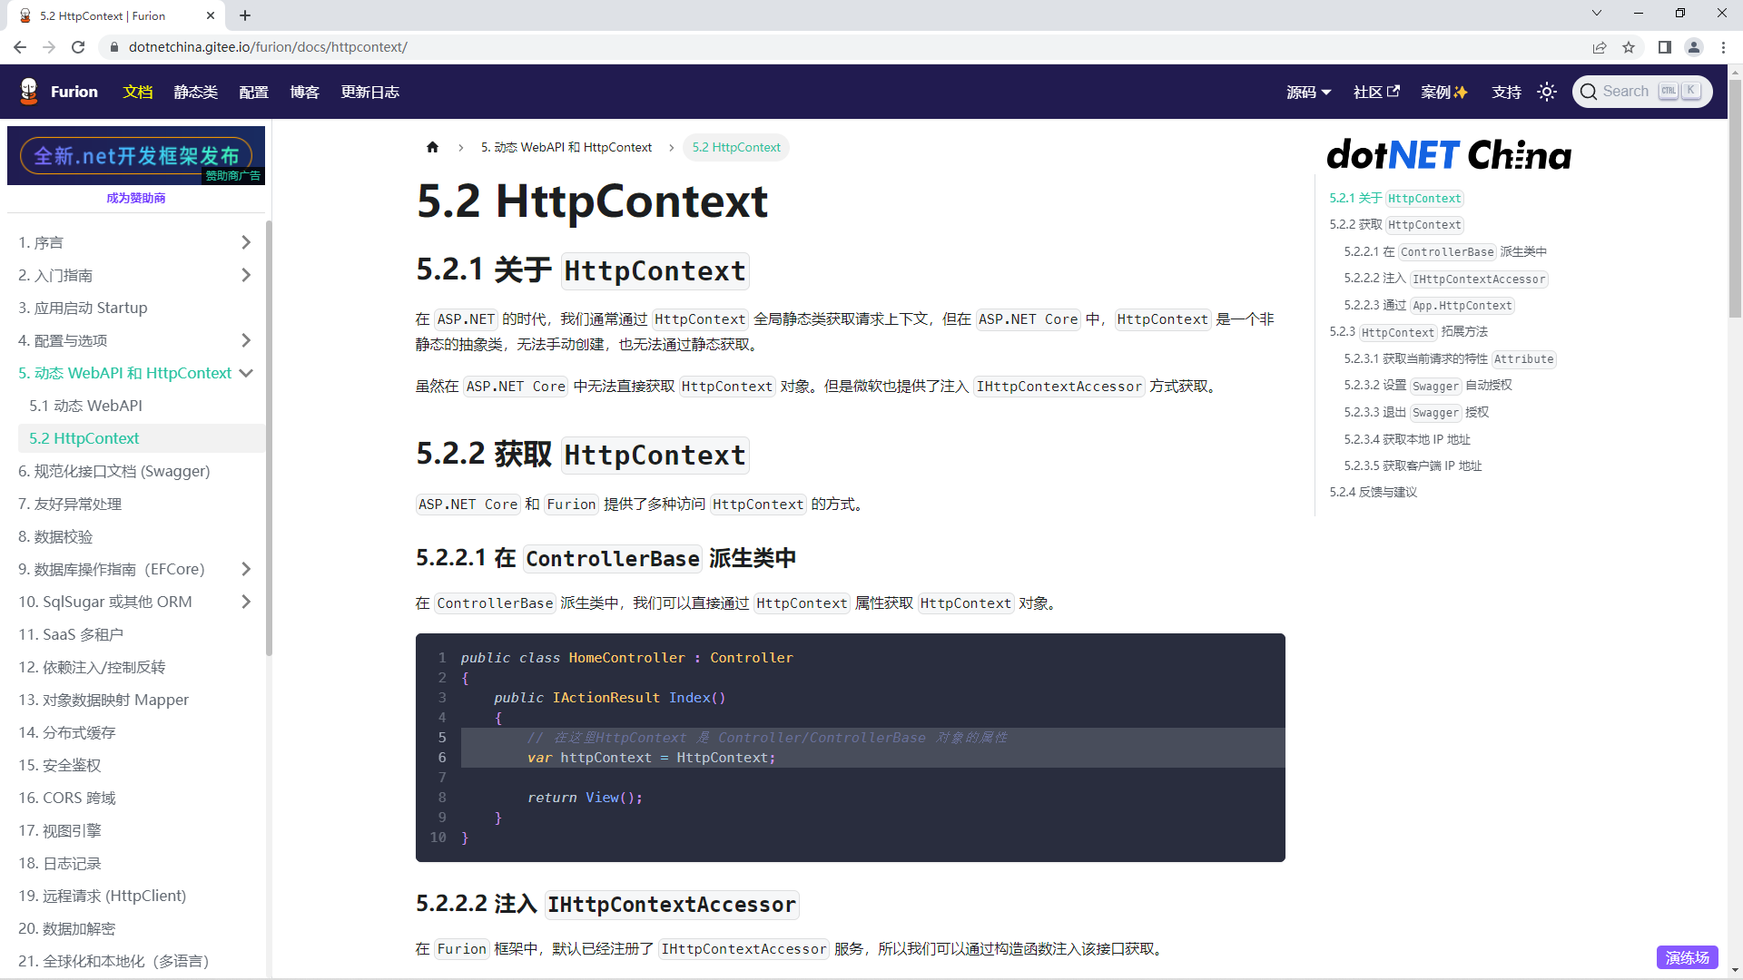Click the 成为赞助商 link
This screenshot has height=980, width=1743.
tap(135, 198)
